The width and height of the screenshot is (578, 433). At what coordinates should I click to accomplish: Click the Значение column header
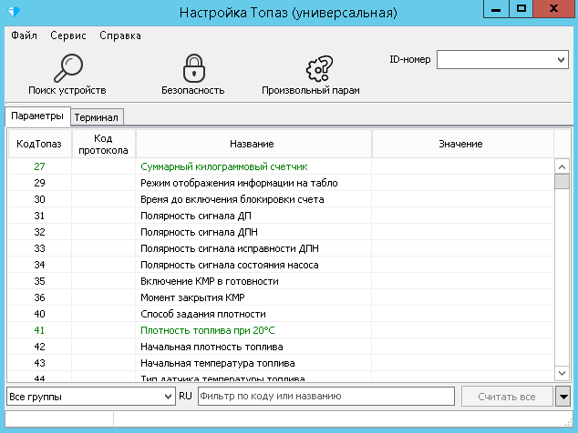tap(462, 144)
